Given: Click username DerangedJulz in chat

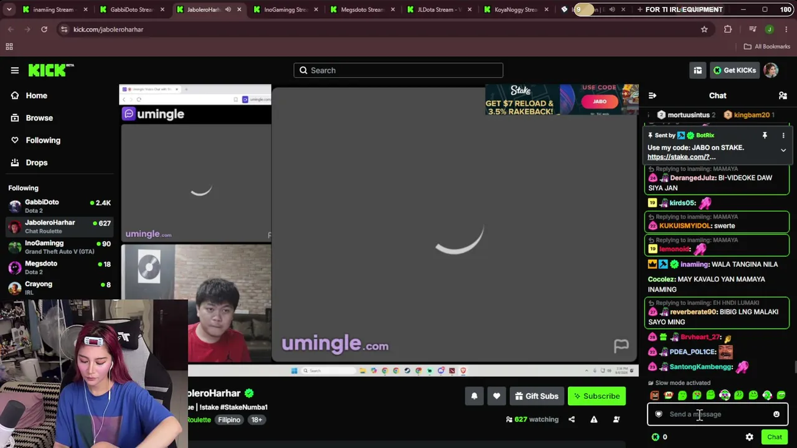Looking at the screenshot, I should coord(692,178).
